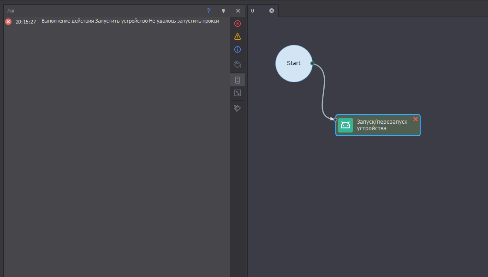Click the green output connector on Start
488x277 pixels.
312,63
